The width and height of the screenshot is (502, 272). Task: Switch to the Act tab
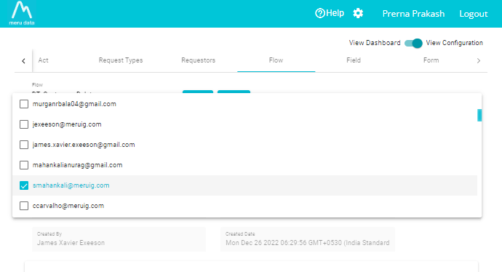tap(43, 60)
